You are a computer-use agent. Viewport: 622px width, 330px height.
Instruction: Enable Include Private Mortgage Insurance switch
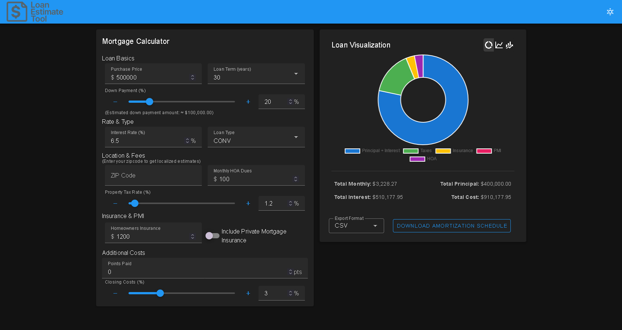tap(212, 236)
